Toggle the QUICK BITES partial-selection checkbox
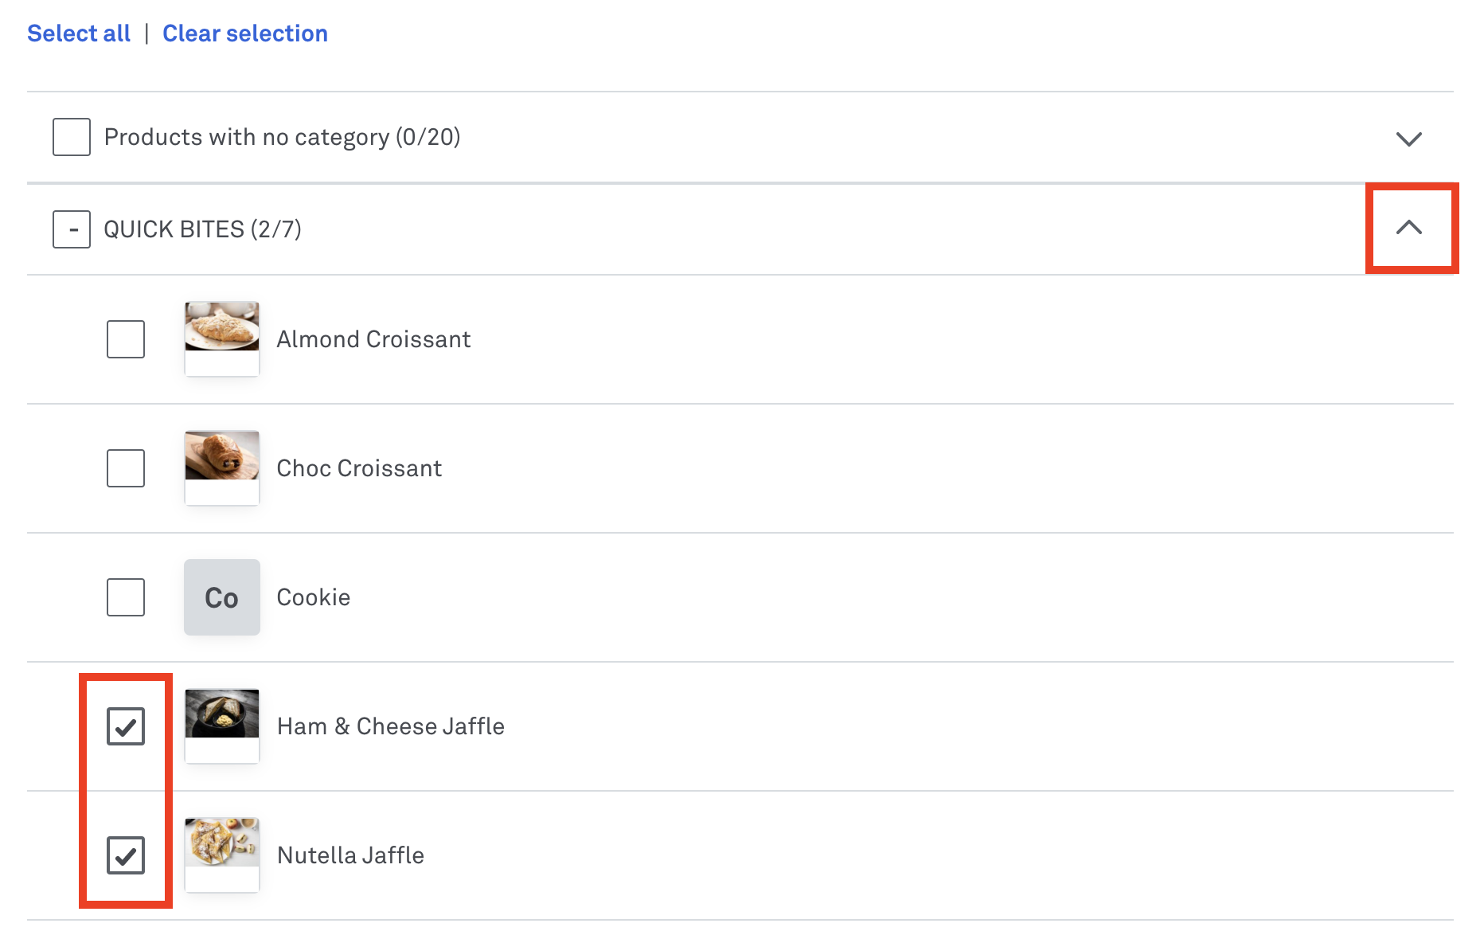This screenshot has height=935, width=1484. click(72, 229)
